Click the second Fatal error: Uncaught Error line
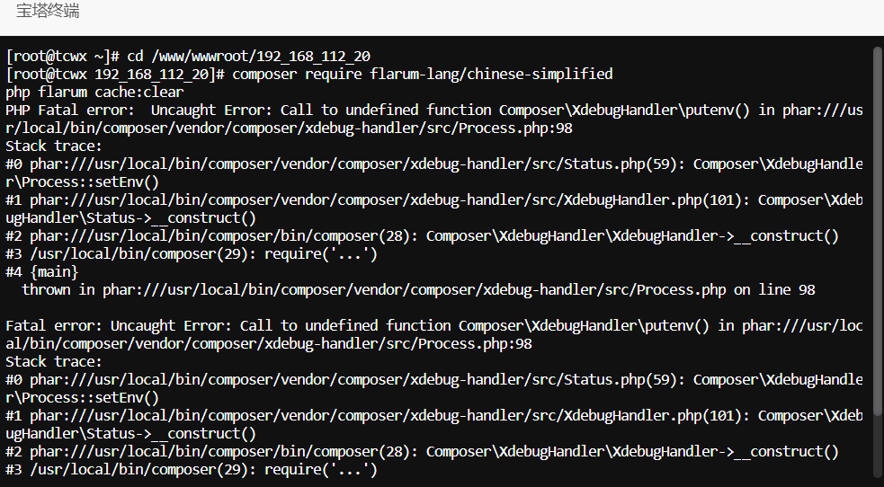Viewport: 884px width, 487px height. coord(434,334)
